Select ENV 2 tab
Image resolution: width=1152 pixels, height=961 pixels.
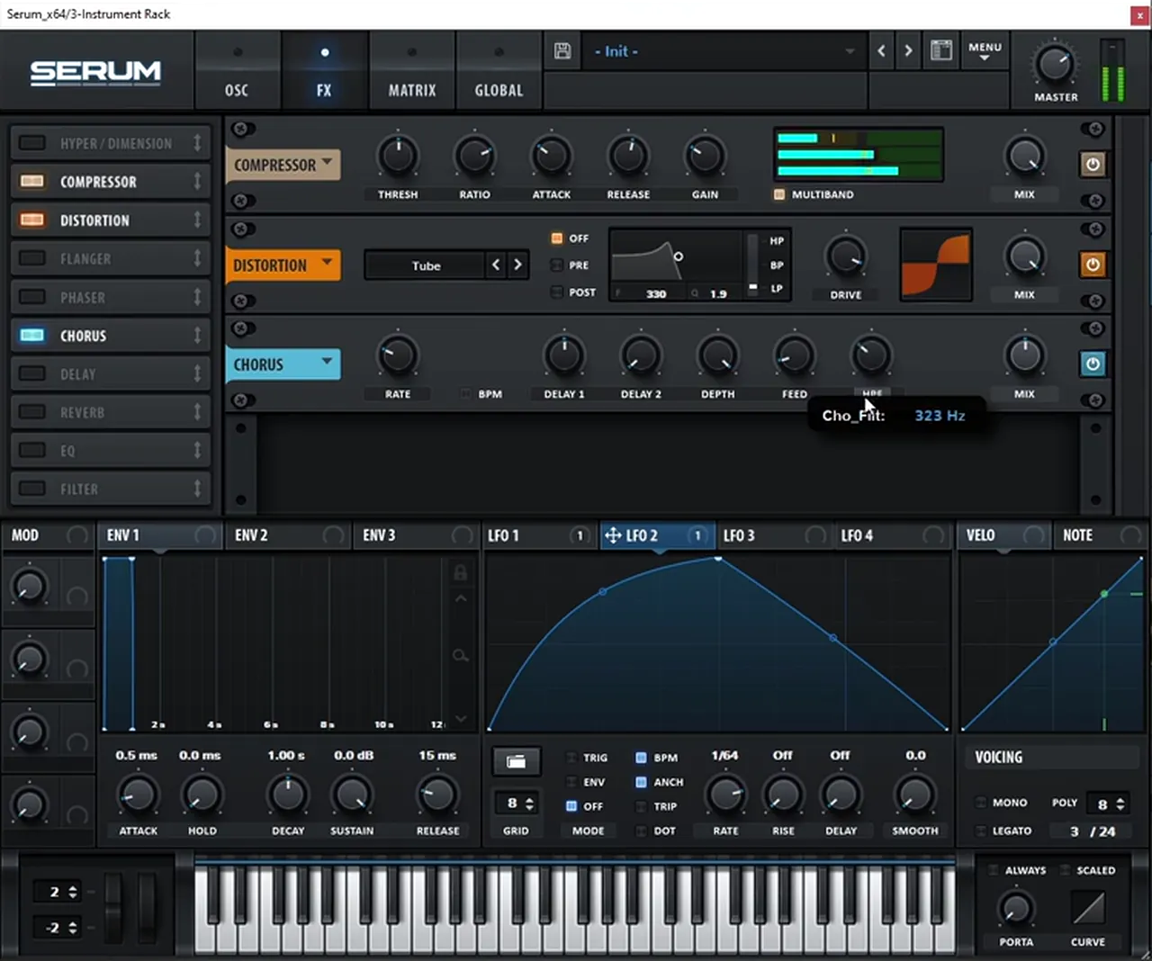tap(251, 535)
